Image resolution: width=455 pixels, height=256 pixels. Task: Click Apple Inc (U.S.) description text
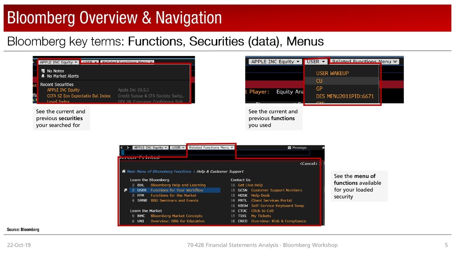click(133, 90)
